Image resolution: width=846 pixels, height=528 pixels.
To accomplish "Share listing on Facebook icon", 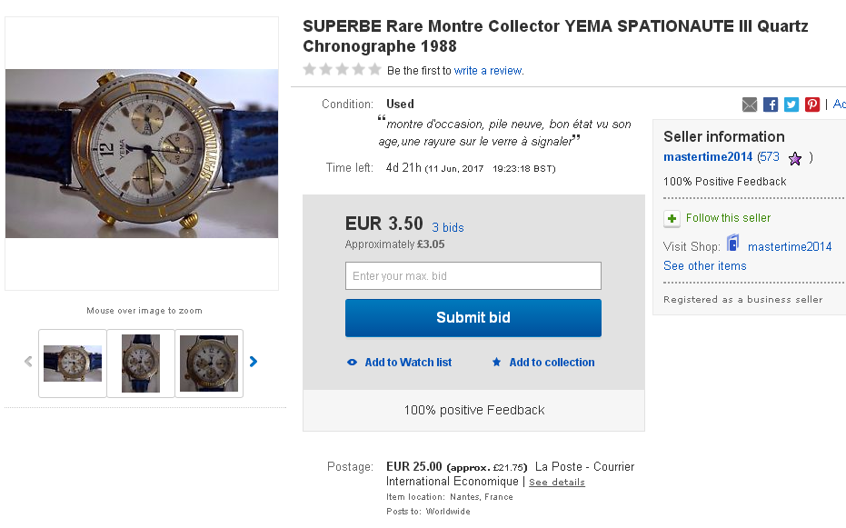I will point(771,105).
